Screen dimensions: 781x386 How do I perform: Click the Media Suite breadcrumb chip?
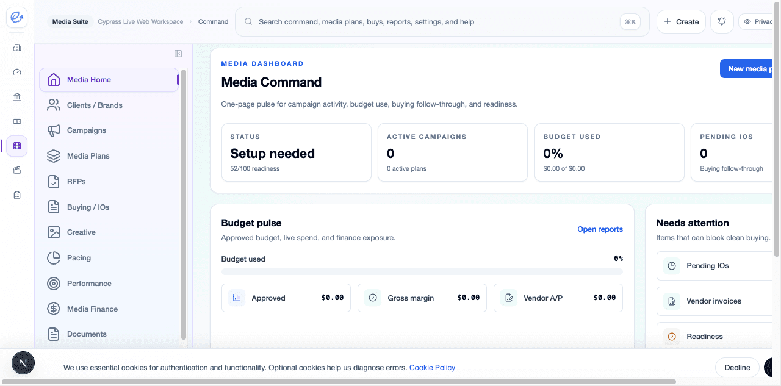click(x=70, y=21)
